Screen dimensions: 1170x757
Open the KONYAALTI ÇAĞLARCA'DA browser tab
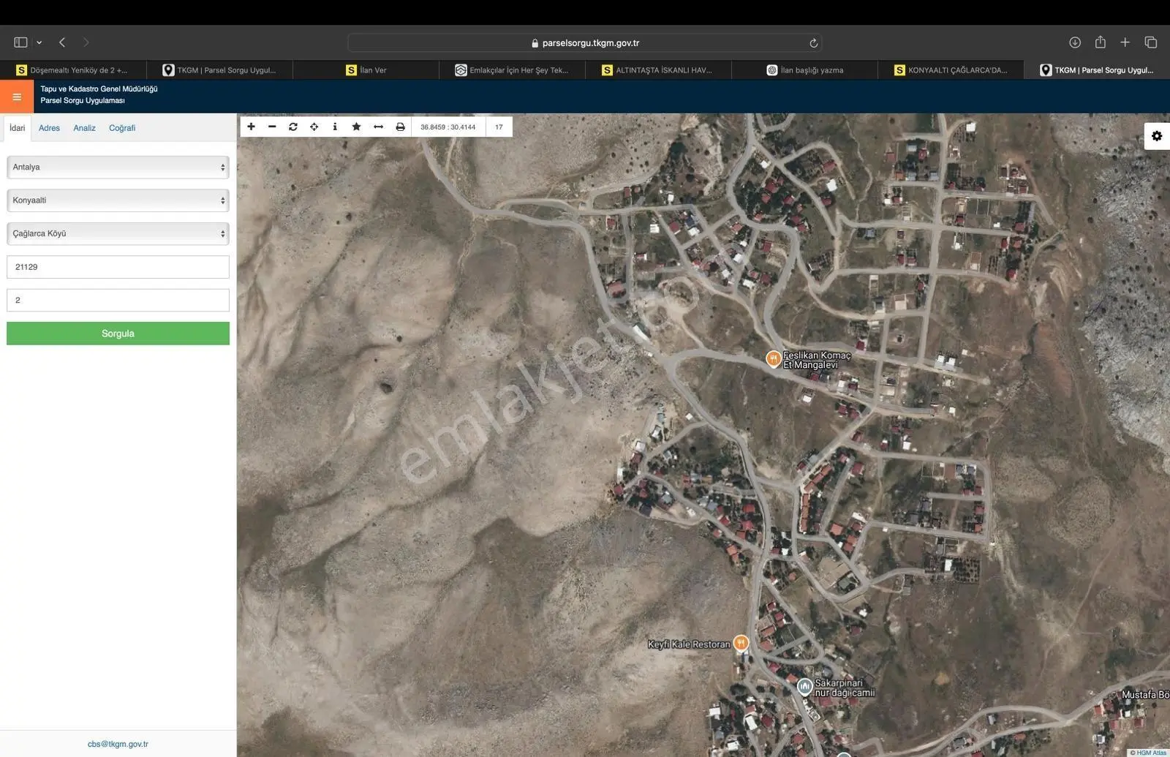pyautogui.click(x=951, y=70)
